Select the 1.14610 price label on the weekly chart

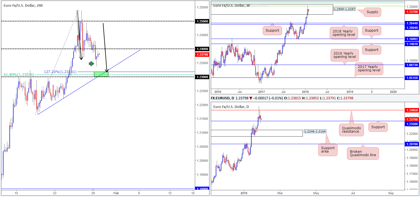click(x=412, y=44)
